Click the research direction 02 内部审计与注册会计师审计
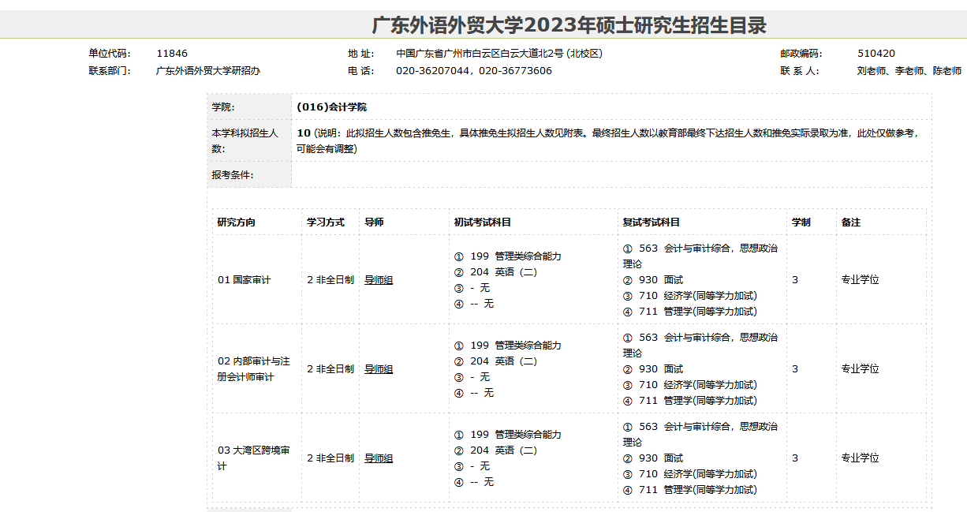This screenshot has height=512, width=967. tap(254, 369)
